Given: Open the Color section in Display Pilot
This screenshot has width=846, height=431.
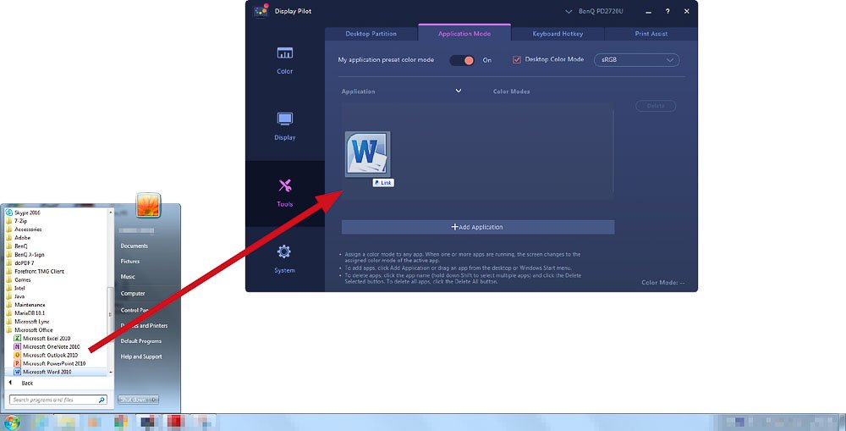Looking at the screenshot, I should (284, 60).
